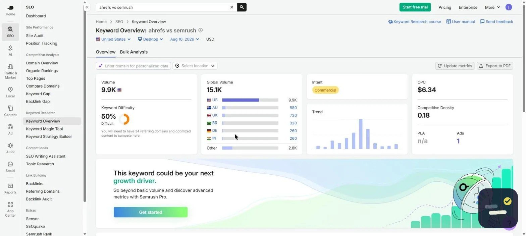Open the user profile avatar

509,7
